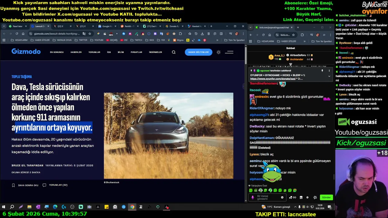Open Kick window three-dot Chrome menu
The height and width of the screenshot is (218, 388).
330,35
